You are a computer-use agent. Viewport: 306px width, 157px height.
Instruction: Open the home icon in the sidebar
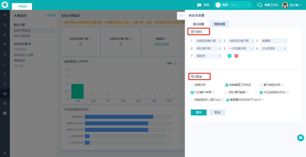[x=5, y=15]
